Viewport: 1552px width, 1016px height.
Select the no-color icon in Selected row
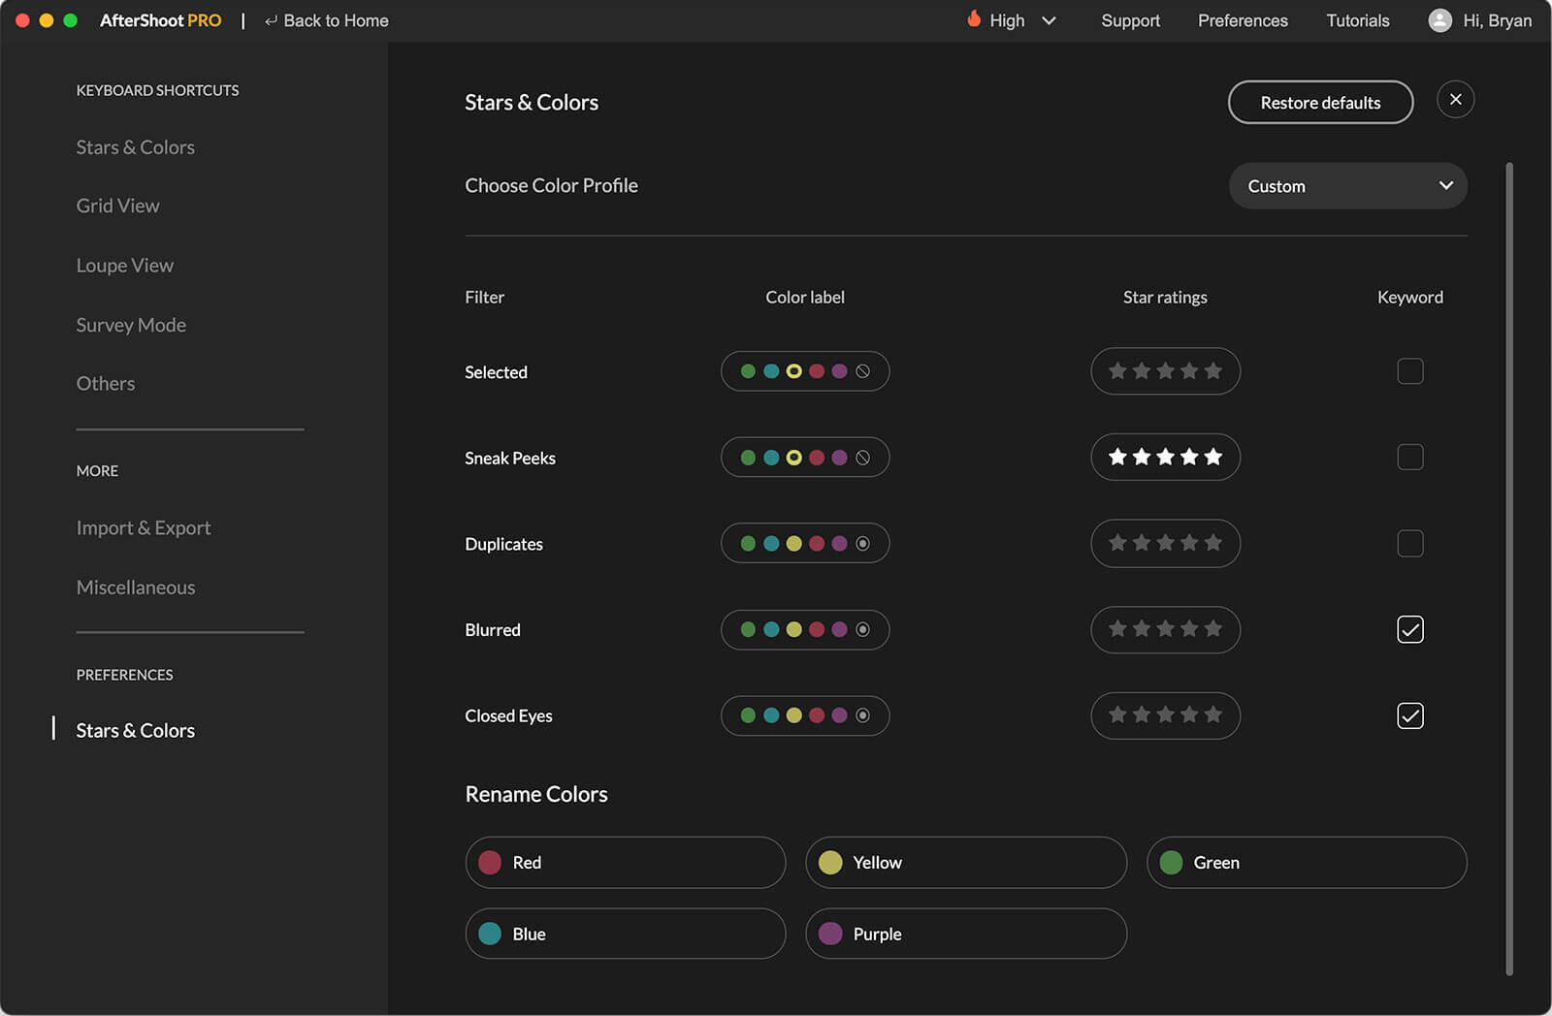tap(862, 371)
